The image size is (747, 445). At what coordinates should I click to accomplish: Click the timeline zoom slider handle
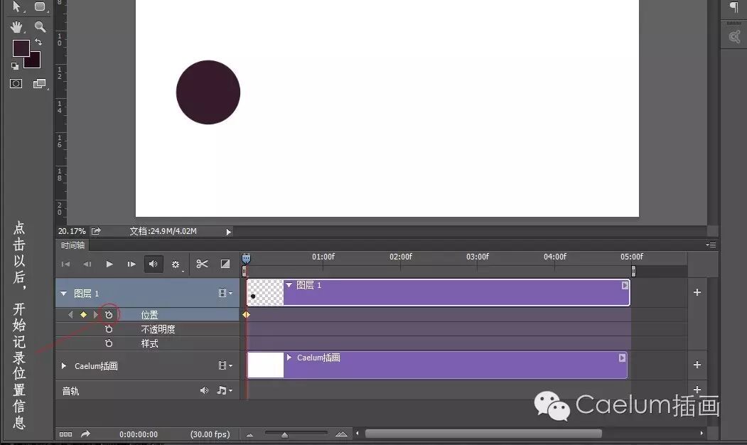tap(284, 434)
